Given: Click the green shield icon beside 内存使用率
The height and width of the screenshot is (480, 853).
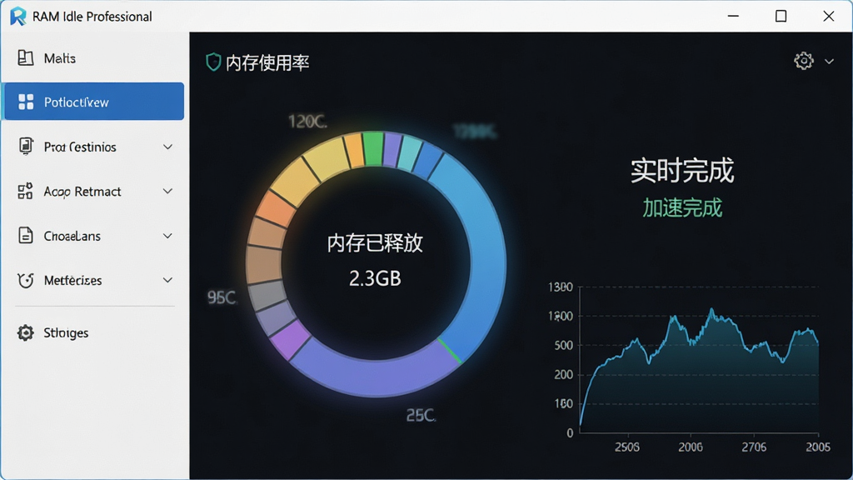Looking at the screenshot, I should pyautogui.click(x=213, y=62).
